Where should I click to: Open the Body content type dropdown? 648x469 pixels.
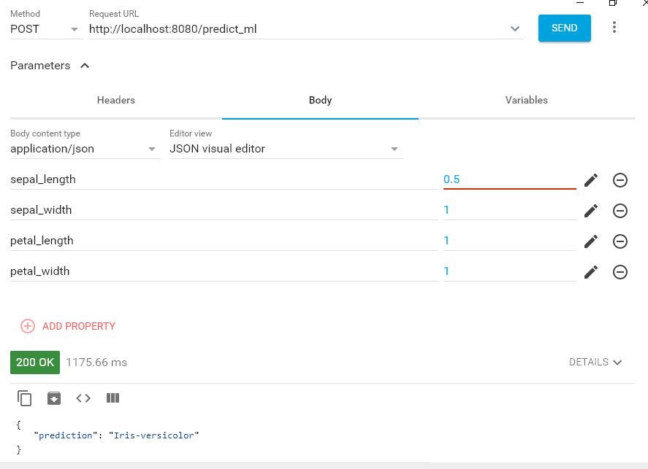pyautogui.click(x=151, y=149)
